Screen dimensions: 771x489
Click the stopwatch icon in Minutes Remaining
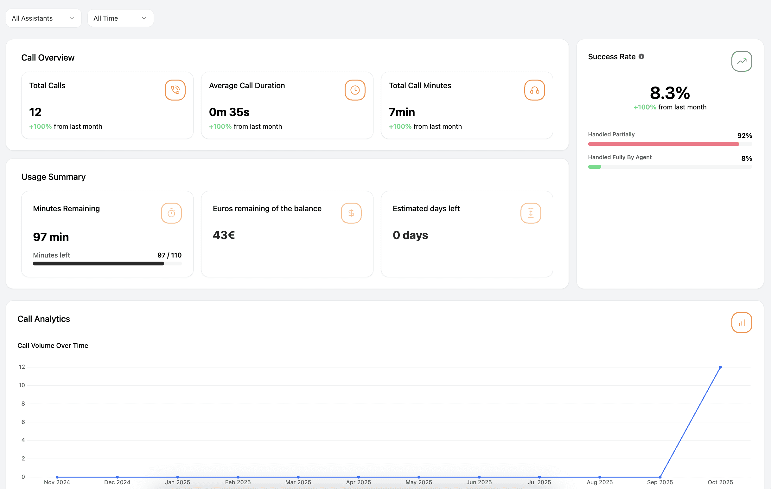click(171, 213)
